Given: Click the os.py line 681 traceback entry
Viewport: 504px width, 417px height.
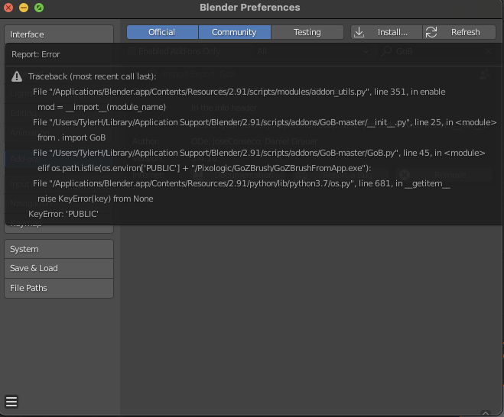Looking at the screenshot, I should tap(242, 183).
